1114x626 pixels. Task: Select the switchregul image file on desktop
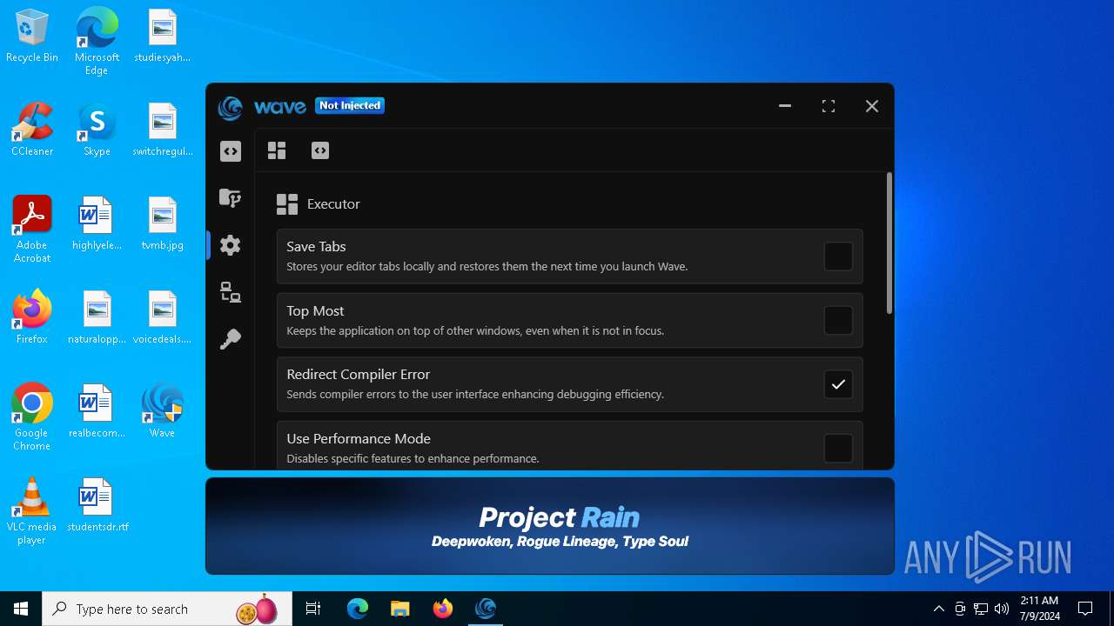pos(162,130)
